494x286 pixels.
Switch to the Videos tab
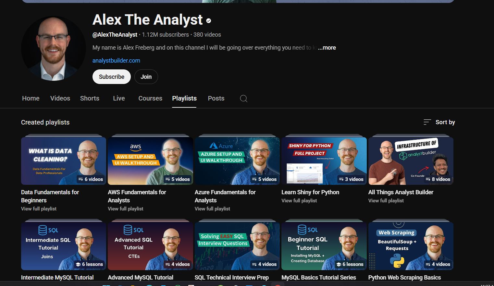[x=60, y=98]
